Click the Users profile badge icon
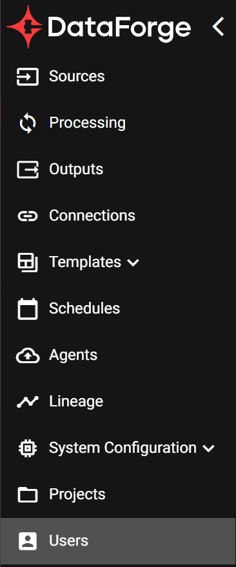Viewport: 236px width, 567px height. [x=28, y=541]
